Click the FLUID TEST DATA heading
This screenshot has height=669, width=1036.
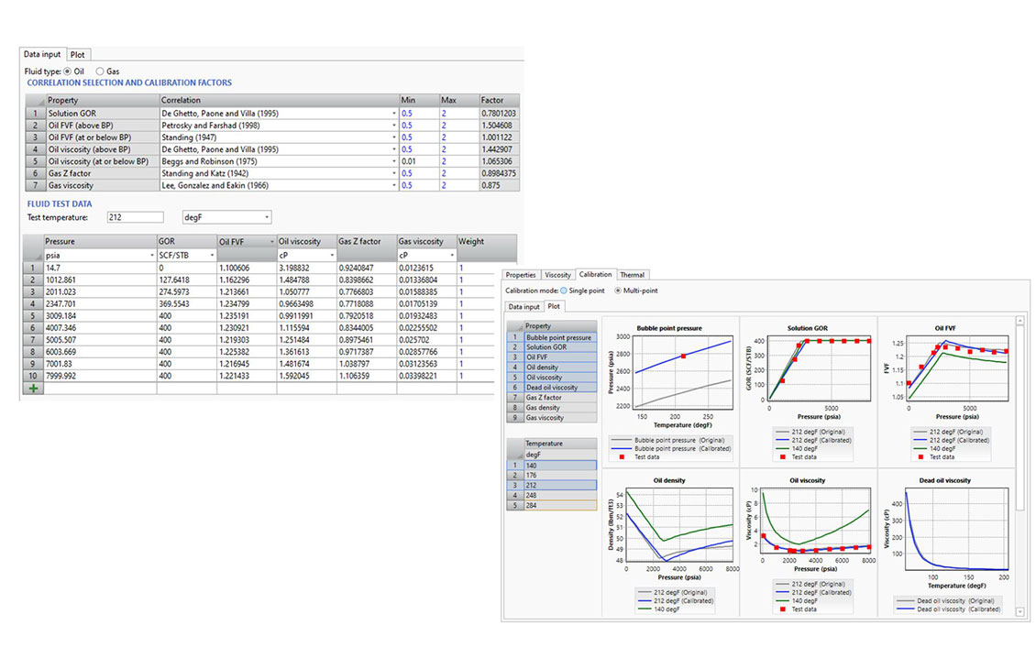click(59, 203)
